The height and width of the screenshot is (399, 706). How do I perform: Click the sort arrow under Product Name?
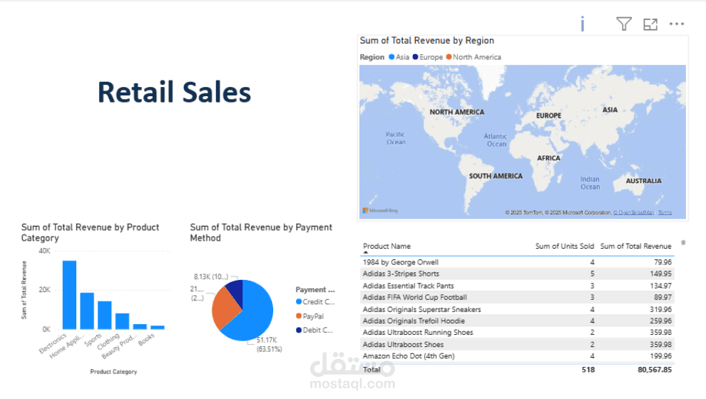[366, 252]
